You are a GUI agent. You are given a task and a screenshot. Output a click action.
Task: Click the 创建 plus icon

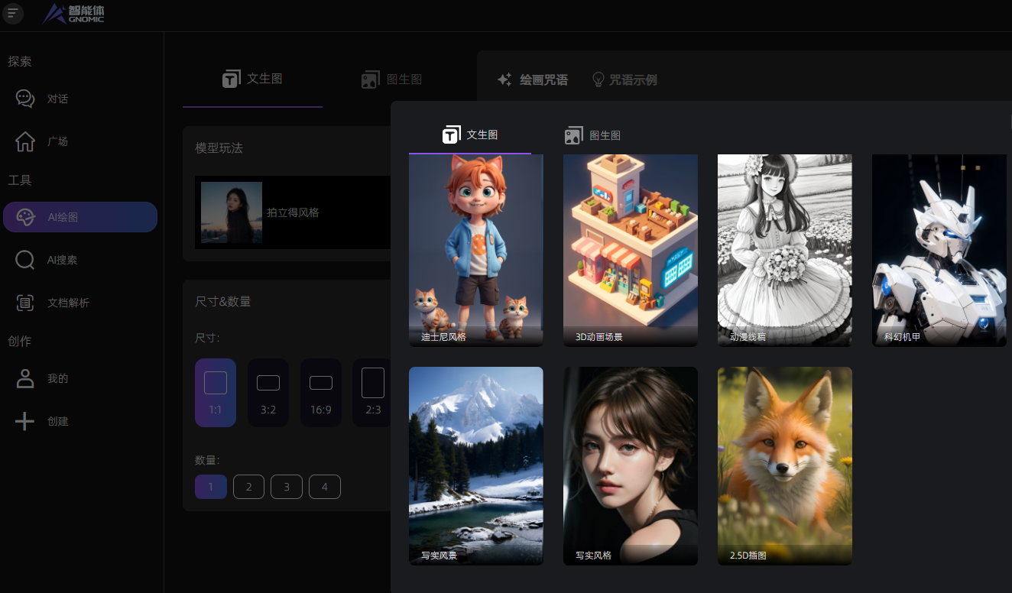click(x=25, y=421)
